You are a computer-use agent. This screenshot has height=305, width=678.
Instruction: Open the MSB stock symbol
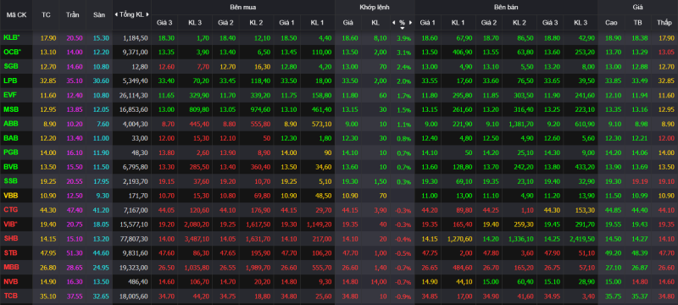click(10, 109)
